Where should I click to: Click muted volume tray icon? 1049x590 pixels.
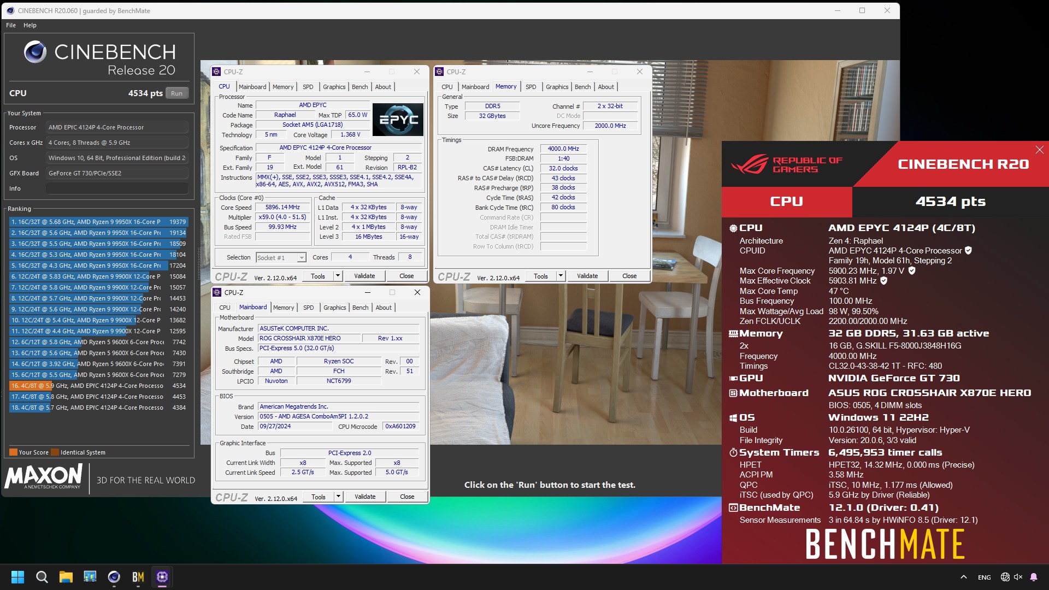[1018, 577]
